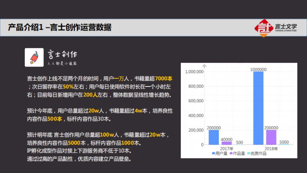This screenshot has height=173, width=307.
Task: Collapse the chart legend row
Action: pyautogui.click(x=240, y=153)
